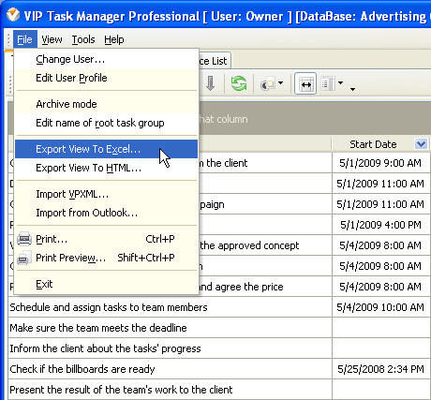Click the notes bubble toolbar icon
Image resolution: width=431 pixels, height=400 pixels.
pyautogui.click(x=267, y=83)
